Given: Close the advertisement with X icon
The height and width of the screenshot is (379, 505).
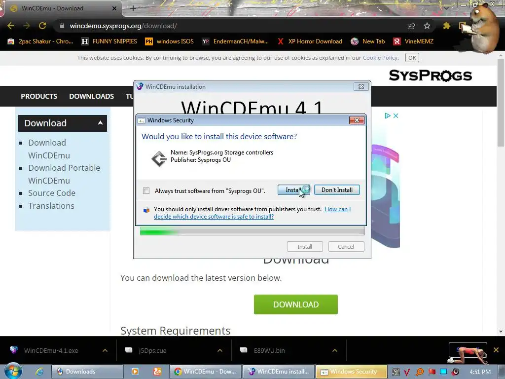Looking at the screenshot, I should tap(396, 115).
